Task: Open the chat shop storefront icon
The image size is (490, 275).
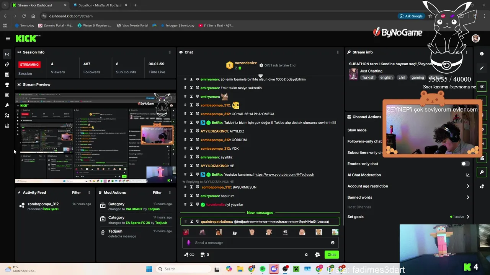Action: coord(203,255)
